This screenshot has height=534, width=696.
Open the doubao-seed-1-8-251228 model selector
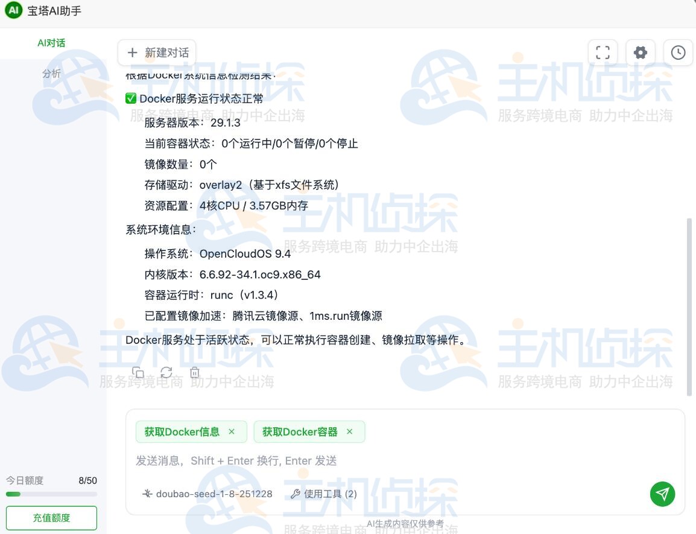click(x=207, y=494)
